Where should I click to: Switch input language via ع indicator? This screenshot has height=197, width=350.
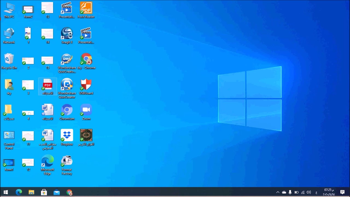(x=316, y=192)
